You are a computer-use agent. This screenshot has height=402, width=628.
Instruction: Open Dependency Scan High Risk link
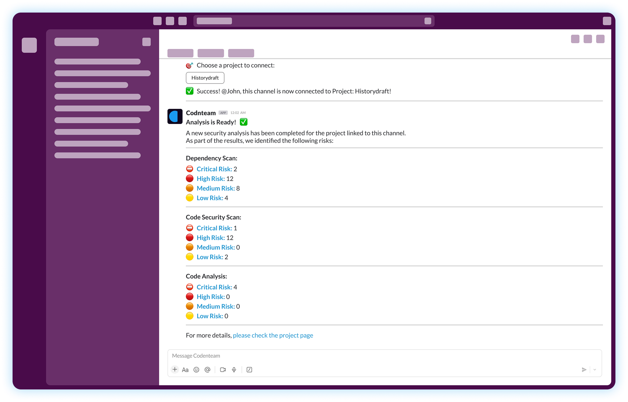pos(211,179)
